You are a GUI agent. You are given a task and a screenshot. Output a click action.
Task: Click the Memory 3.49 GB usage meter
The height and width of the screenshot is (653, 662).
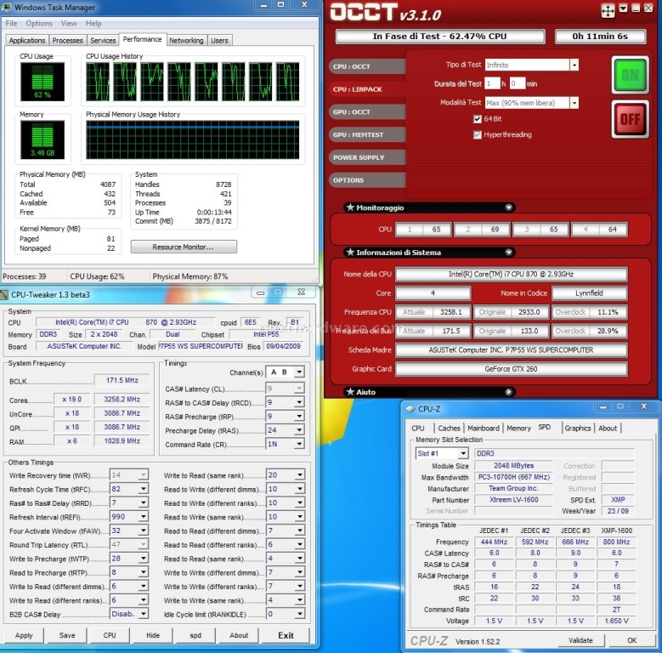[42, 139]
